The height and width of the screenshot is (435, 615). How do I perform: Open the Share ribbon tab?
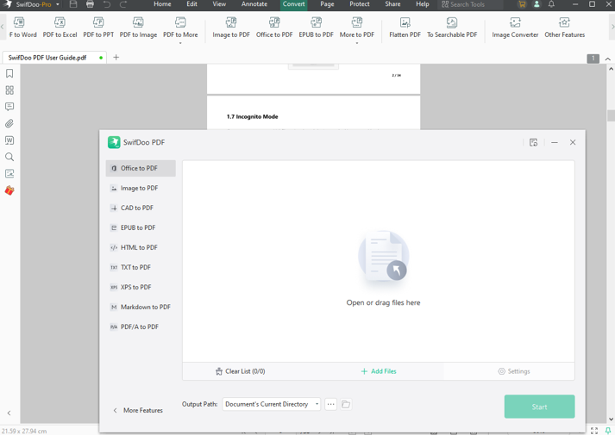coord(392,4)
